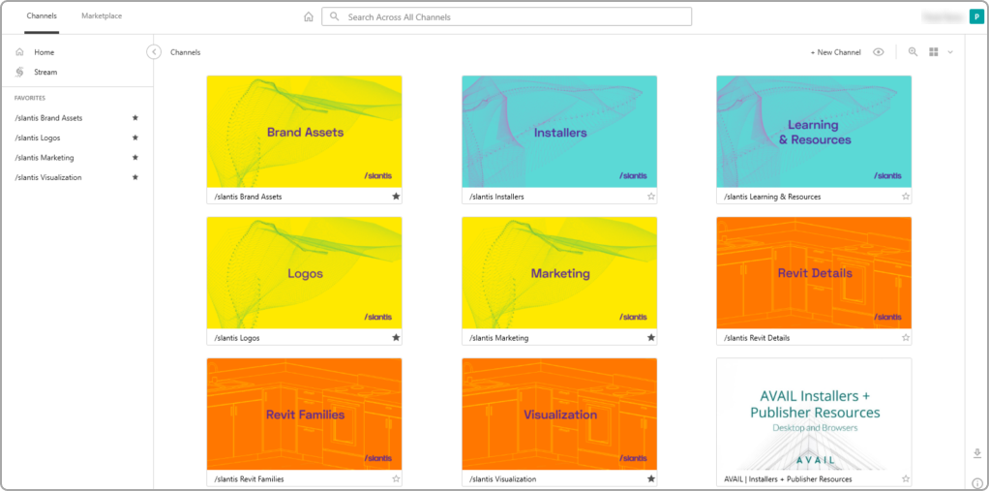The width and height of the screenshot is (989, 491).
Task: Star the /slantis Learning & Resources card
Action: [906, 197]
